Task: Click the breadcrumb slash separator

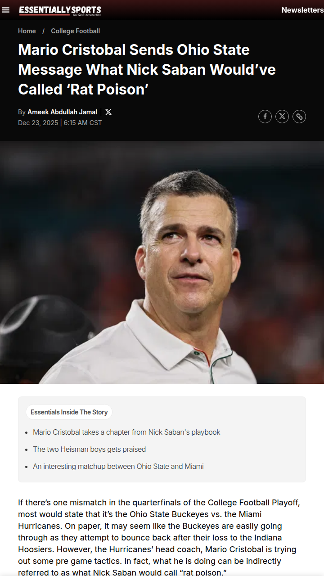Action: pos(43,31)
